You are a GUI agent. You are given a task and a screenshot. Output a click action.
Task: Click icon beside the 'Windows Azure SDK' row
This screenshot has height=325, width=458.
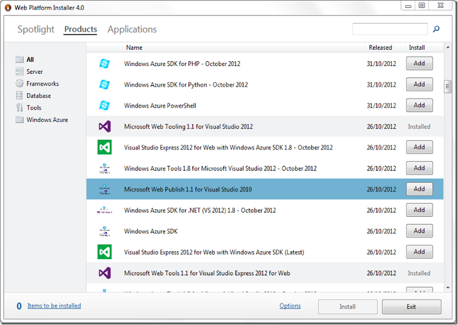click(x=105, y=231)
